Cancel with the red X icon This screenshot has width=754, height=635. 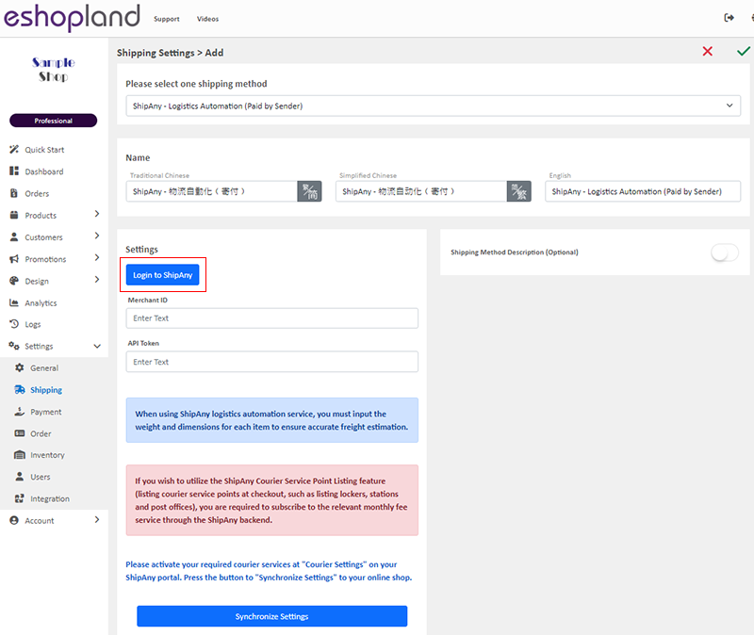coord(708,52)
